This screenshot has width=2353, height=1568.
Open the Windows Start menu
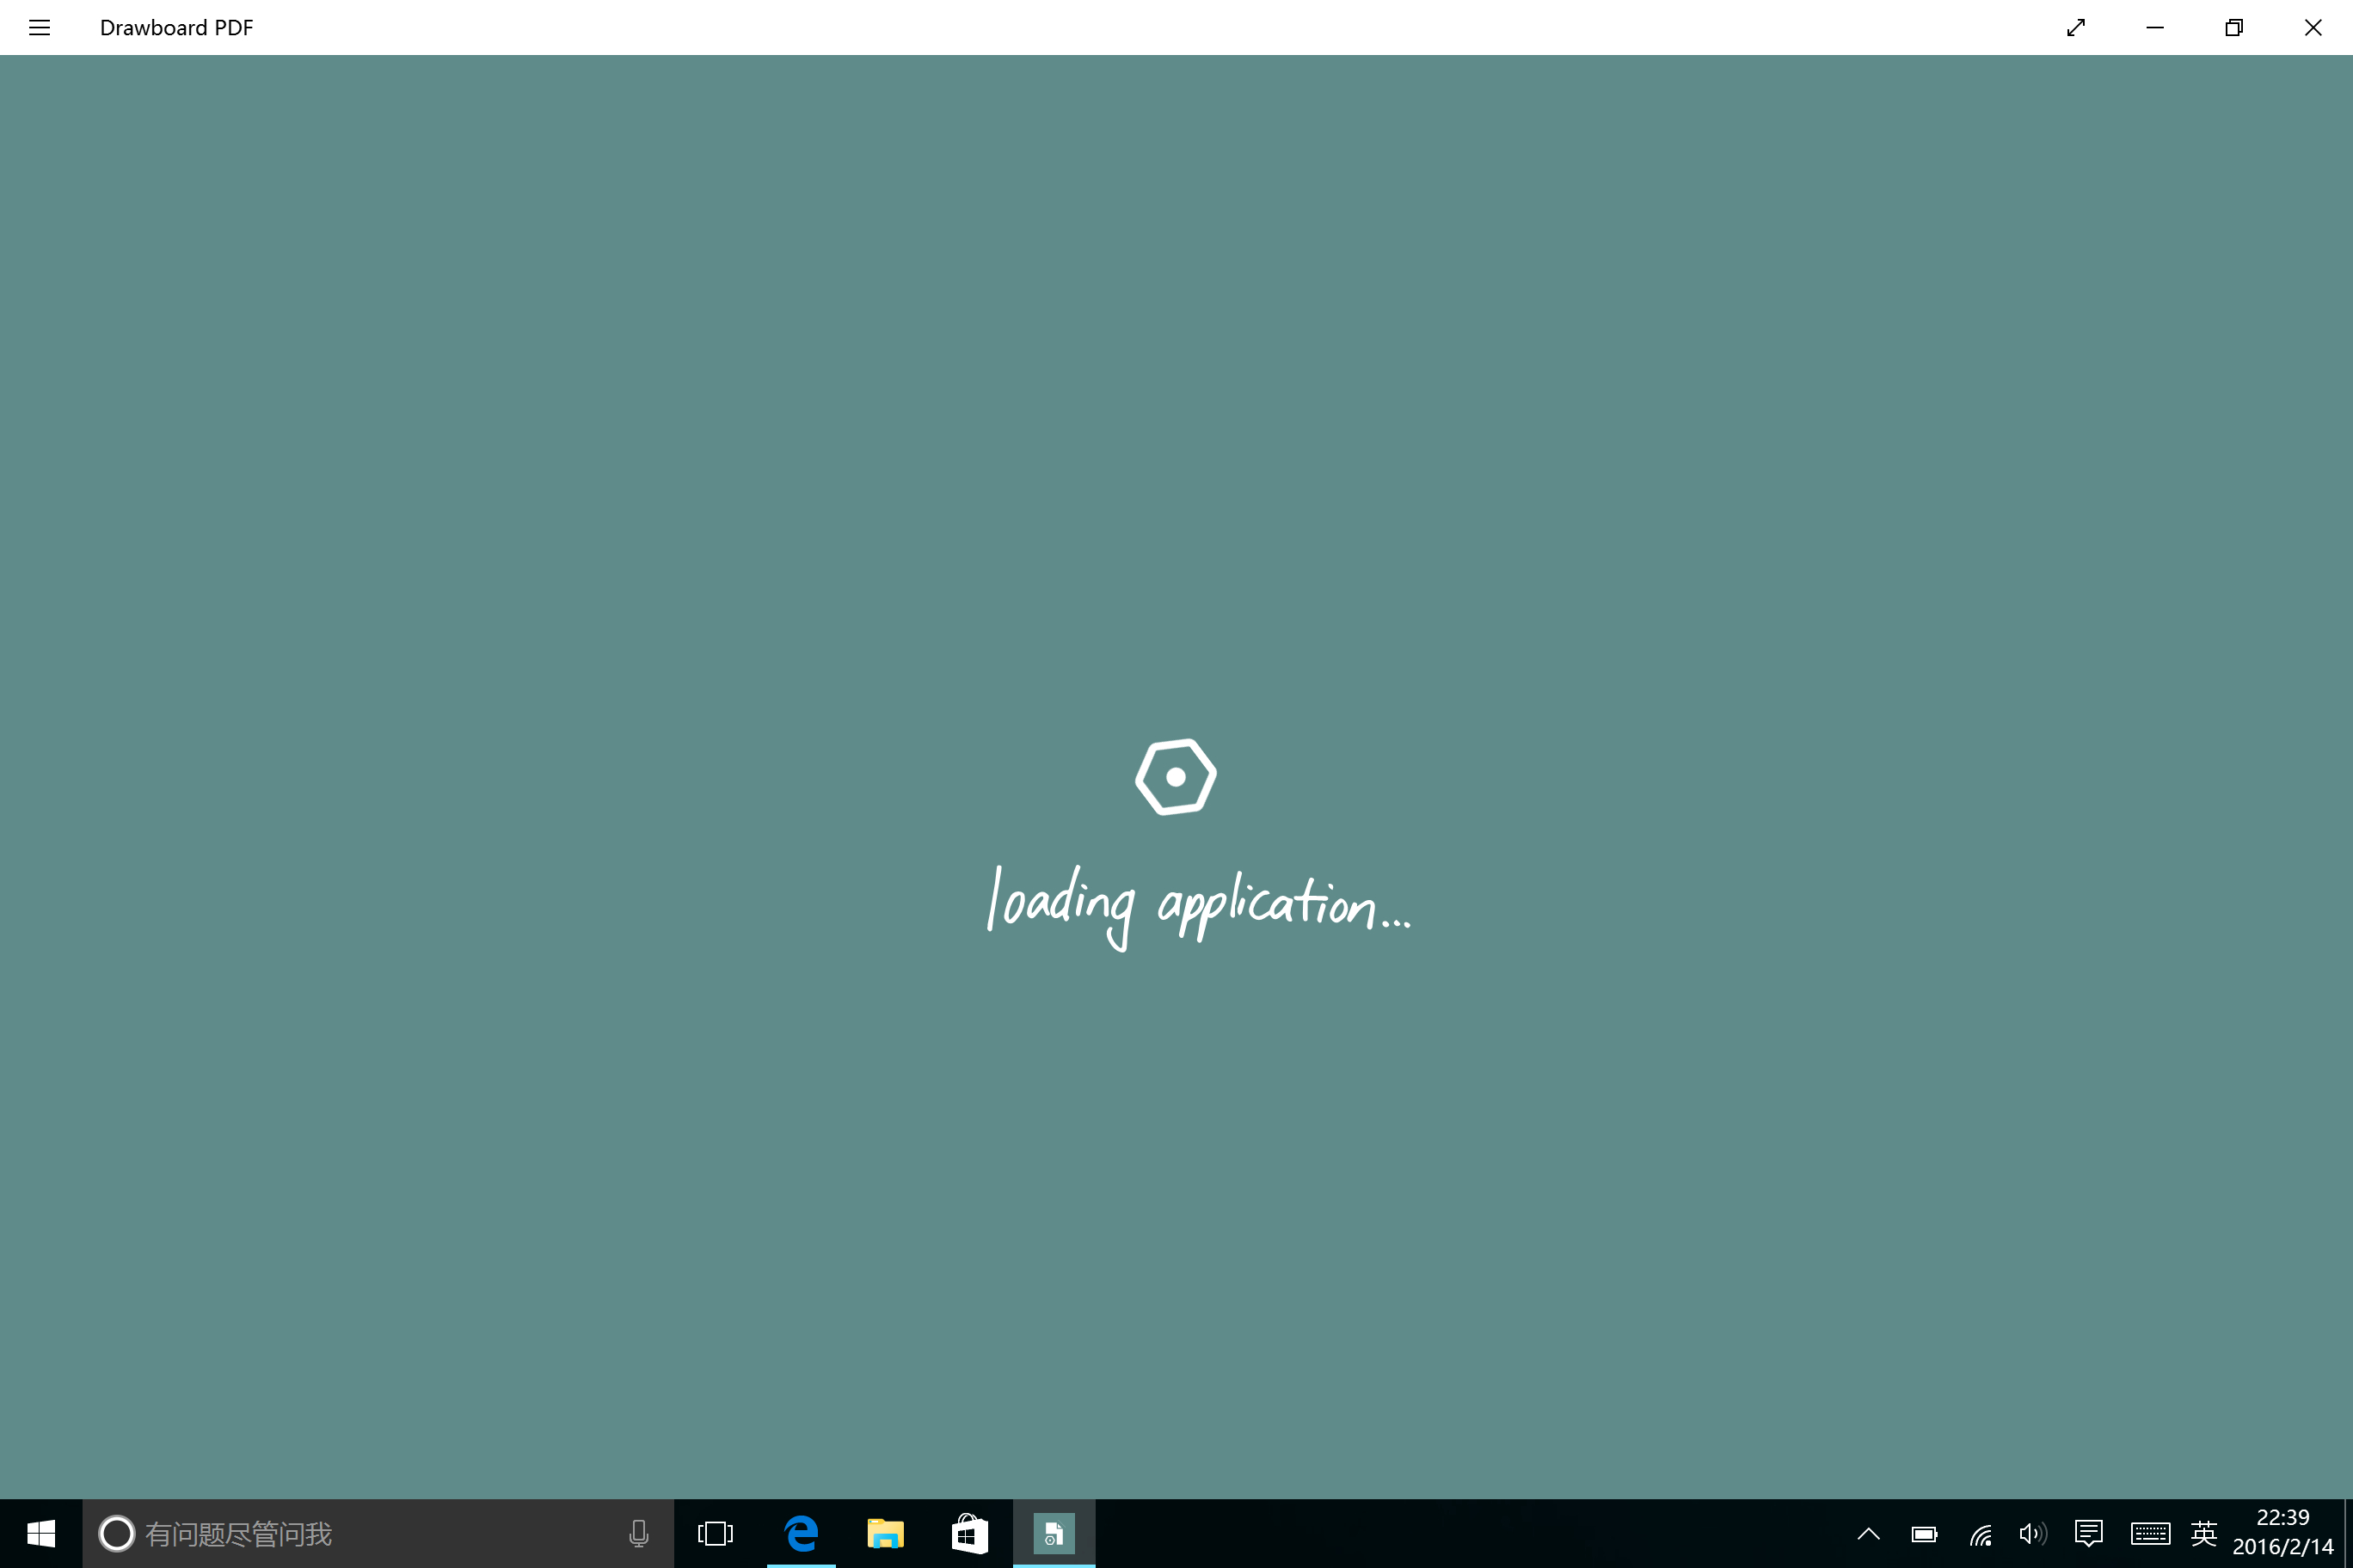click(x=41, y=1533)
